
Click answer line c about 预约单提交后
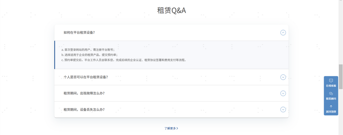124,60
